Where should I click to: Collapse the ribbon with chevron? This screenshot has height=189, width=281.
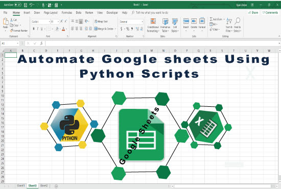point(279,36)
